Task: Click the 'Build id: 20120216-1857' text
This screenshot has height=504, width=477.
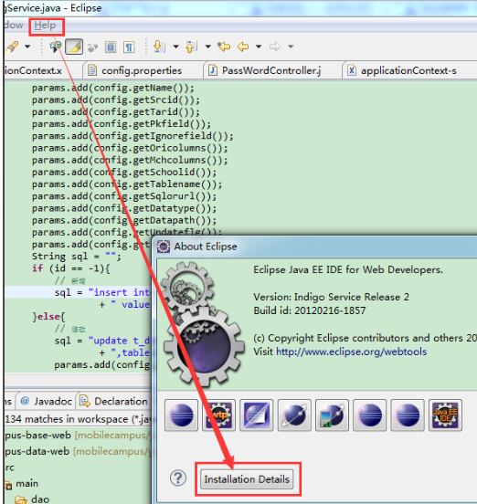Action: coord(310,310)
